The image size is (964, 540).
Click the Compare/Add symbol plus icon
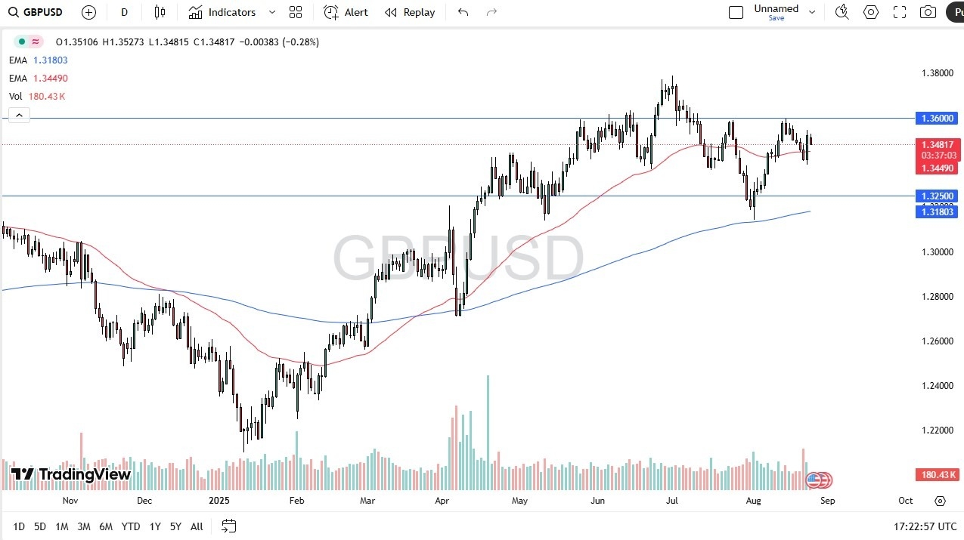coord(88,12)
